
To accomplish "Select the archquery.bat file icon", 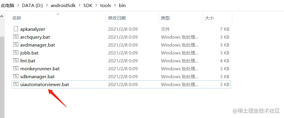I will point(16,37).
